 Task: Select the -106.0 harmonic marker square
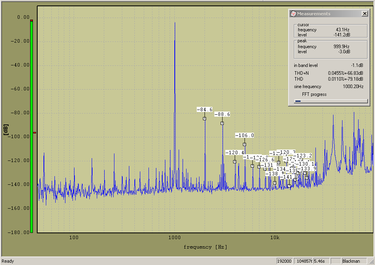point(245,144)
